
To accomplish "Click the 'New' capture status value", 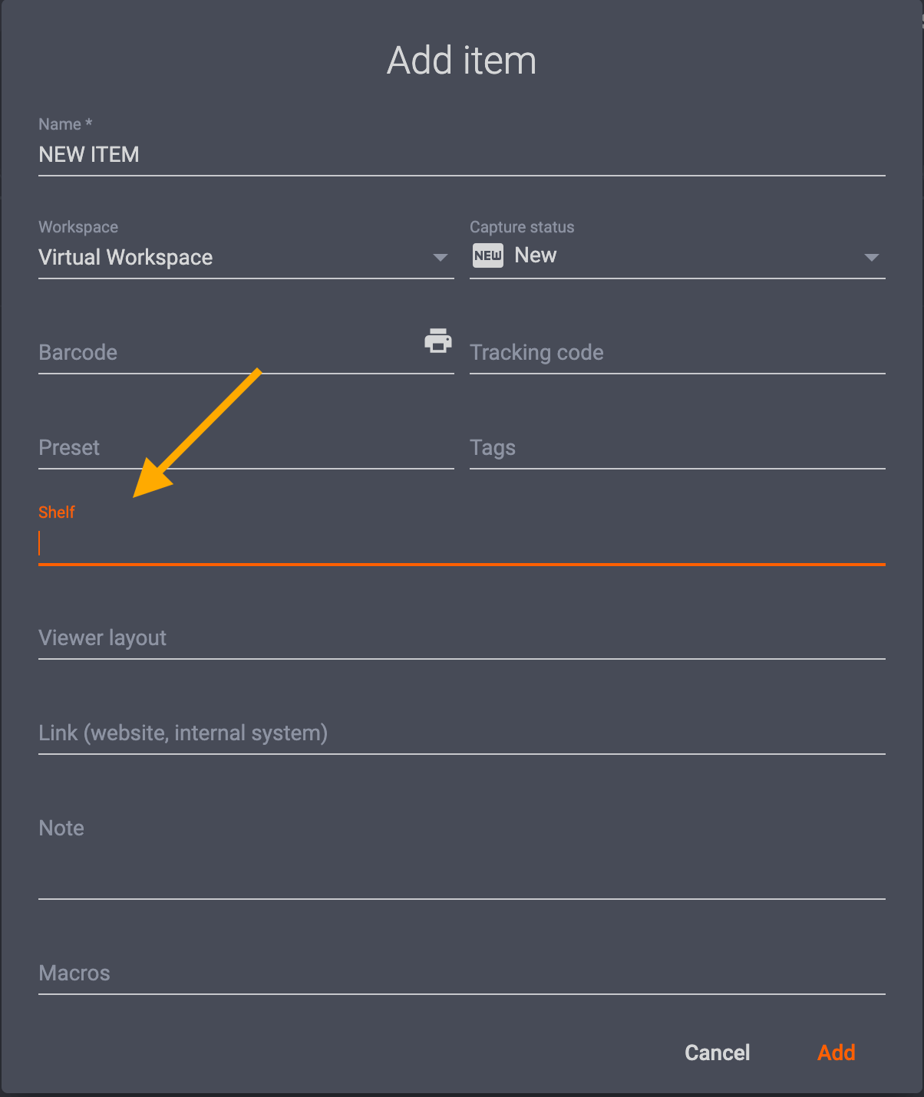I will (536, 255).
